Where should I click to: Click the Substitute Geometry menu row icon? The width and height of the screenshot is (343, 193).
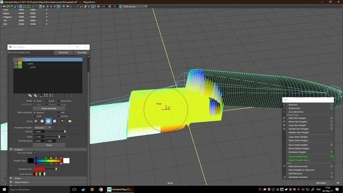click(285, 177)
